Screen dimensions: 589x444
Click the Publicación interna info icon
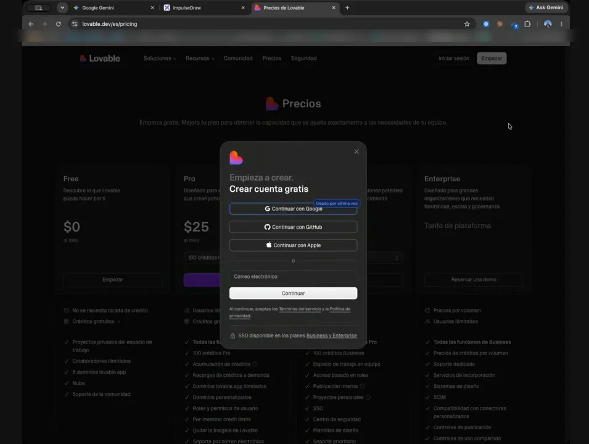362,386
